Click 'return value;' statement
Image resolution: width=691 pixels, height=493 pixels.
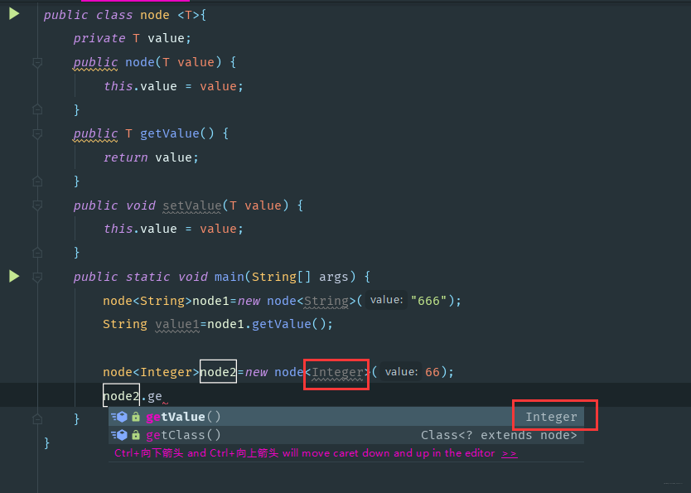tap(151, 157)
